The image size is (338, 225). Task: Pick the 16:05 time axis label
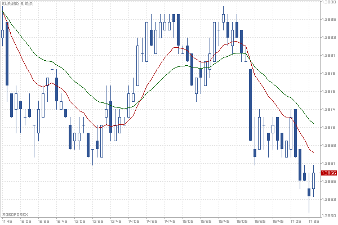pyautogui.click(x=242, y=221)
